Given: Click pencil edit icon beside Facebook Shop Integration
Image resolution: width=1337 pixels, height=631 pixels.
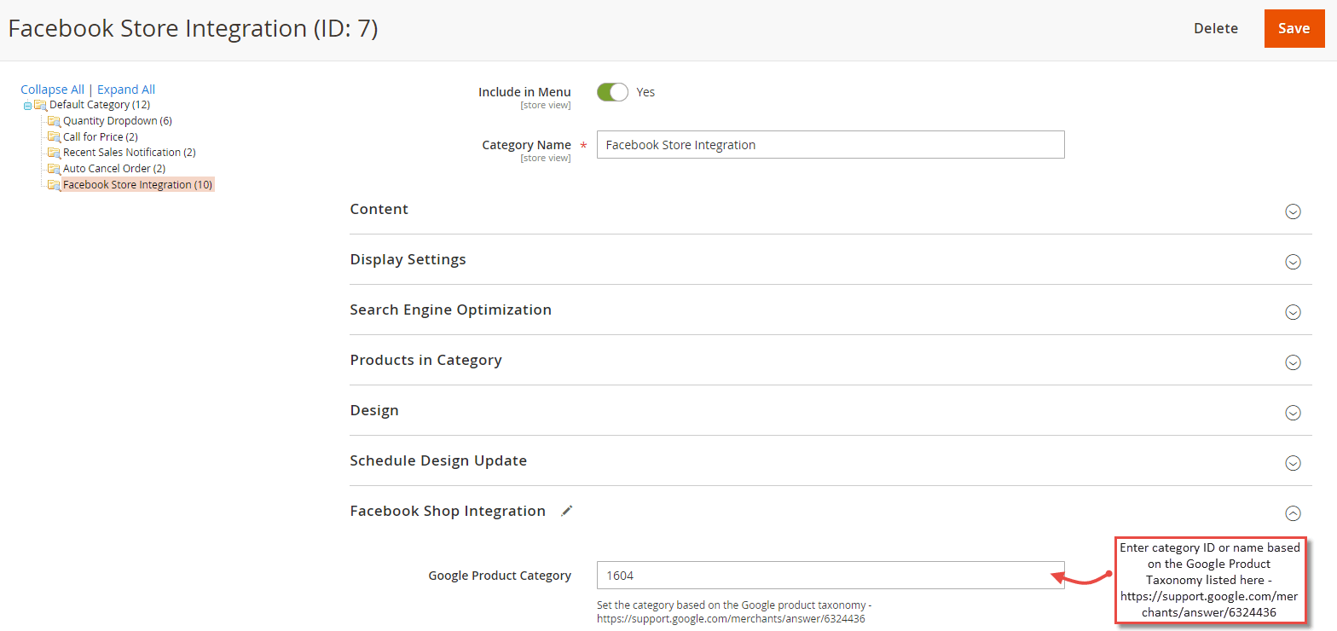Looking at the screenshot, I should point(567,511).
